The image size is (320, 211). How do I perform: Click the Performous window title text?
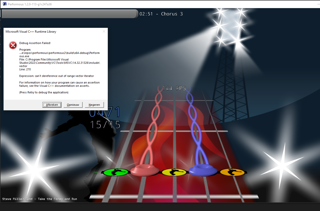point(30,4)
